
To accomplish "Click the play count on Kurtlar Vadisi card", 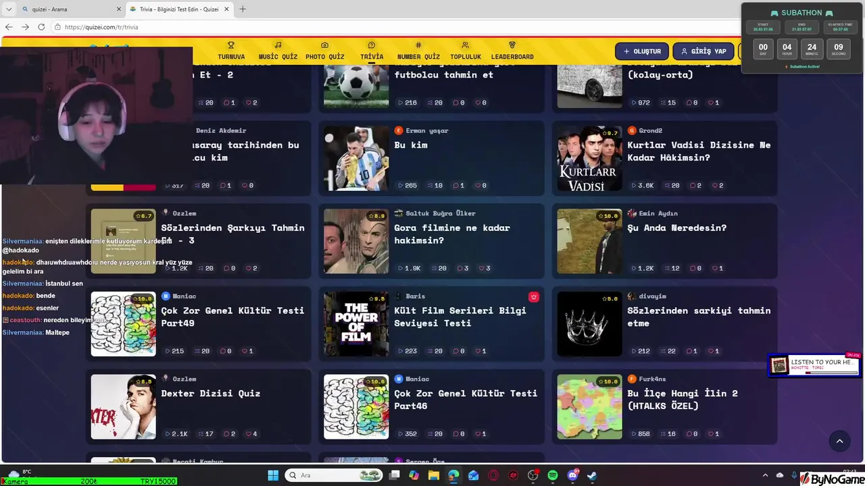I will 643,185.
